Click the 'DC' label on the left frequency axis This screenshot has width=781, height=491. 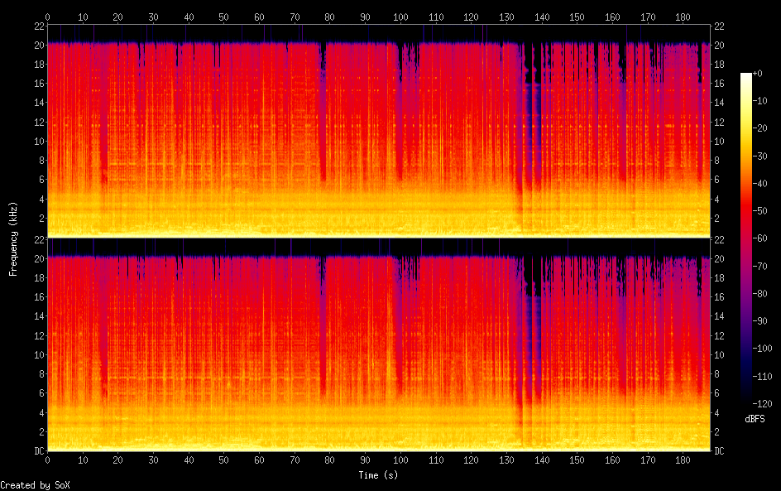point(36,451)
